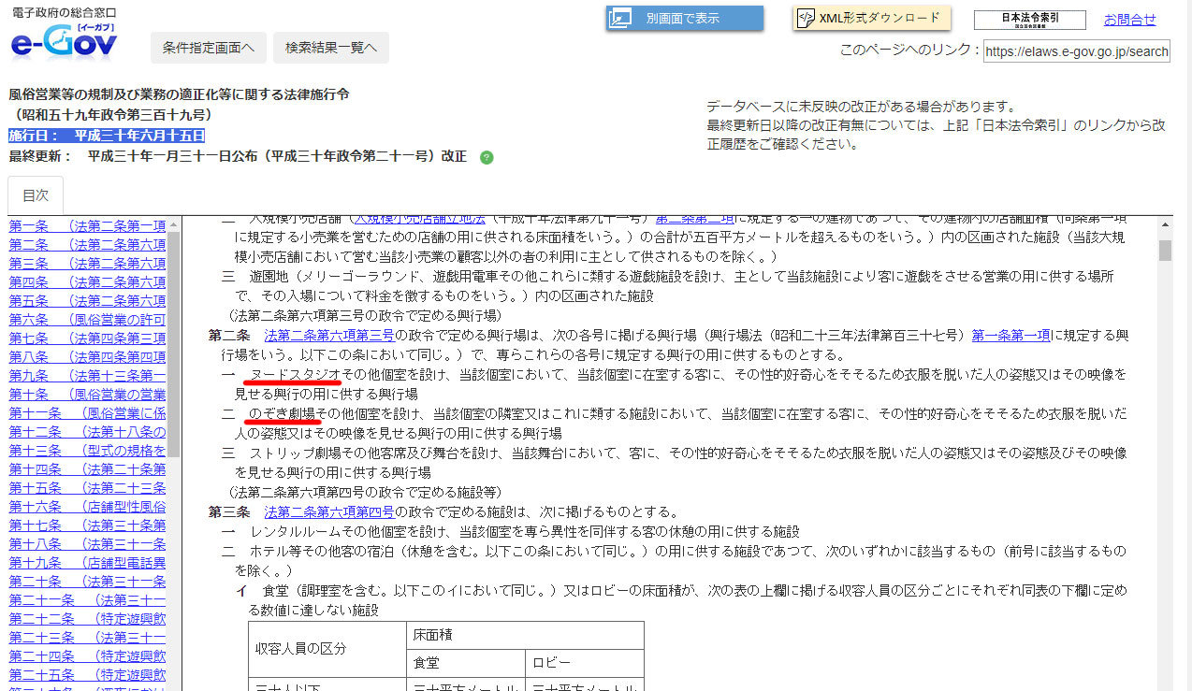Click the green help question mark icon

[487, 157]
